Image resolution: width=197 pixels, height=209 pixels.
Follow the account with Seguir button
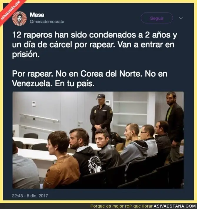(x=157, y=18)
